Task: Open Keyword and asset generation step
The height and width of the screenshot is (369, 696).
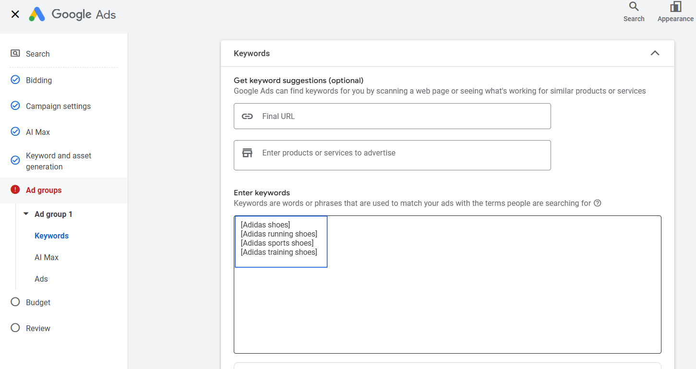Action: click(59, 161)
